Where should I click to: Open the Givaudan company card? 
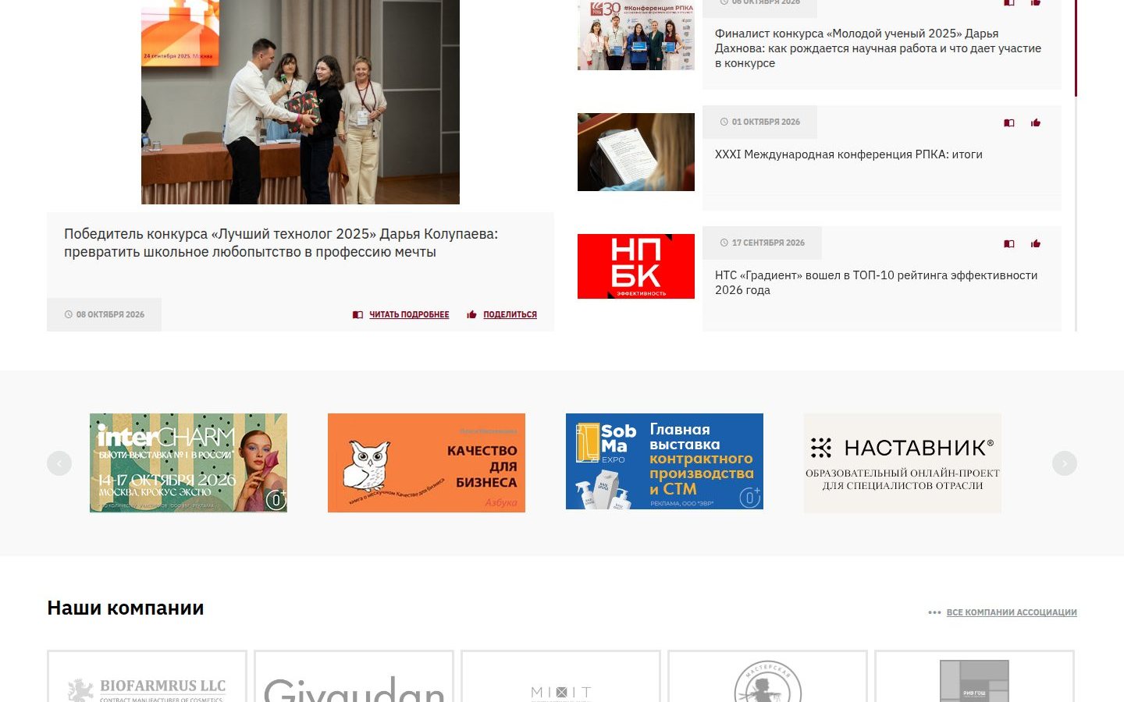click(354, 676)
